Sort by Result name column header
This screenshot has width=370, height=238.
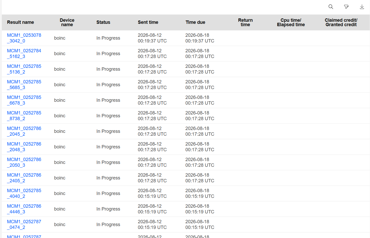click(20, 22)
